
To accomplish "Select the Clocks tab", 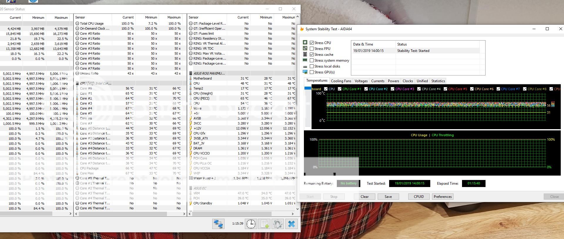I will click(408, 81).
